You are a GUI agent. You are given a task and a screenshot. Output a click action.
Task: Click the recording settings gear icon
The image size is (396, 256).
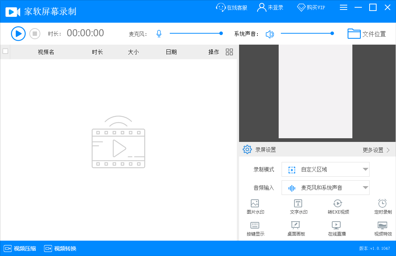pyautogui.click(x=247, y=150)
